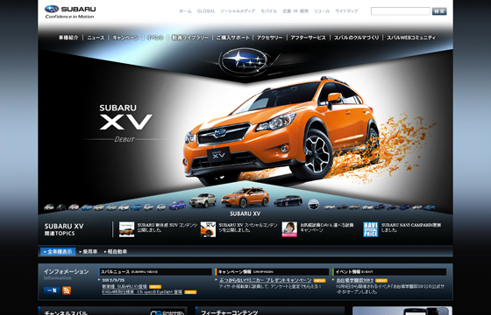This screenshot has height=315, width=491.
Task: Click the 検索 search button
Action: click(439, 11)
